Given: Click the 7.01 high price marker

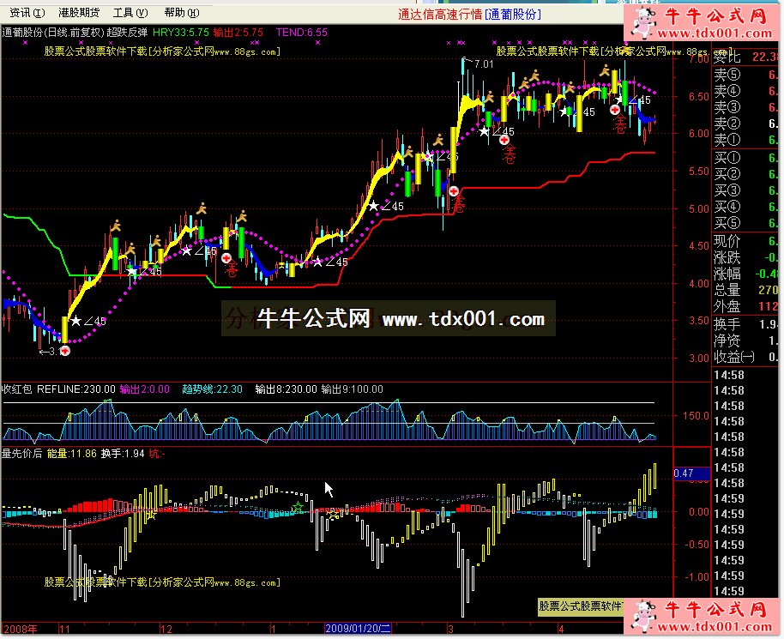Looking at the screenshot, I should (484, 64).
